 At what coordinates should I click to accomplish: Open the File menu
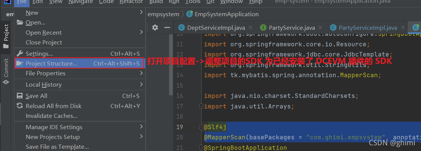click(x=22, y=2)
